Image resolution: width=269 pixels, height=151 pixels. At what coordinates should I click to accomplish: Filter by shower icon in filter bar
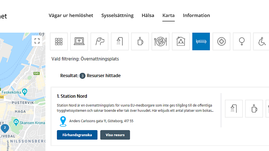coord(120,41)
